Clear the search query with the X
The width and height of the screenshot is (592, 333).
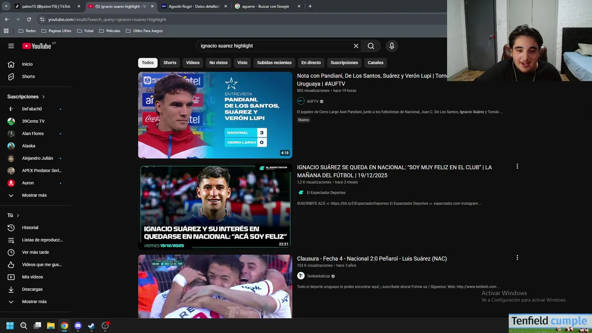tap(356, 46)
